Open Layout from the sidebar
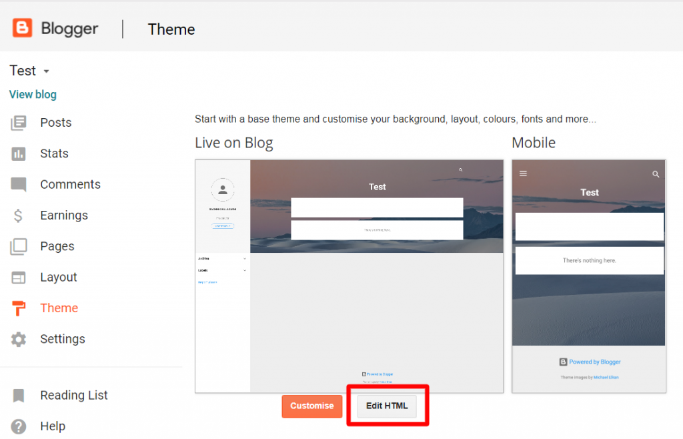This screenshot has height=439, width=683. [59, 278]
